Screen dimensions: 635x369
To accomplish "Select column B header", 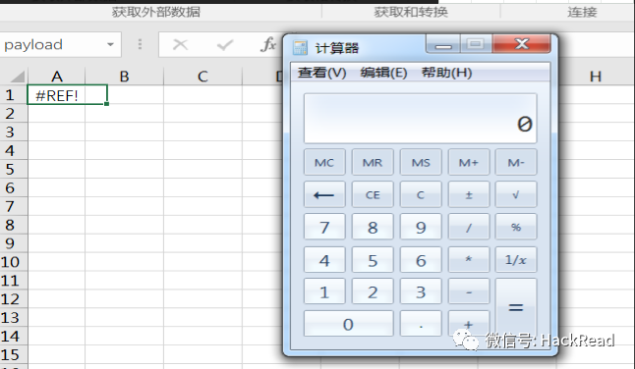I will point(124,76).
